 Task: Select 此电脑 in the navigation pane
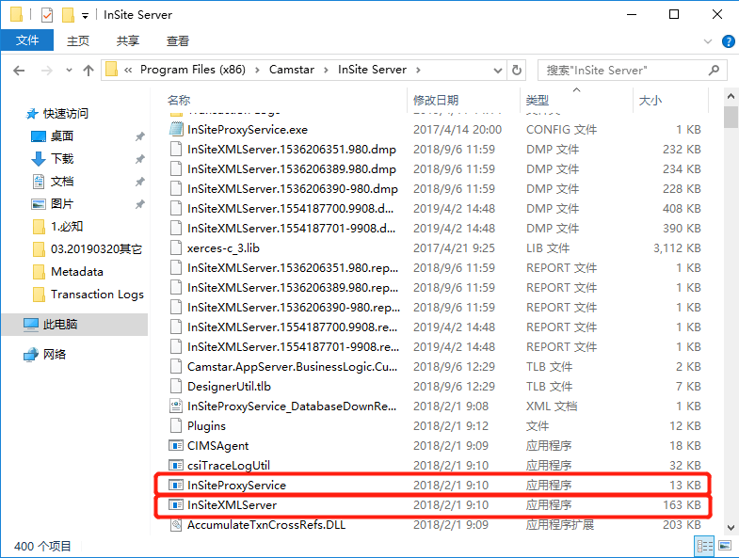(x=60, y=324)
